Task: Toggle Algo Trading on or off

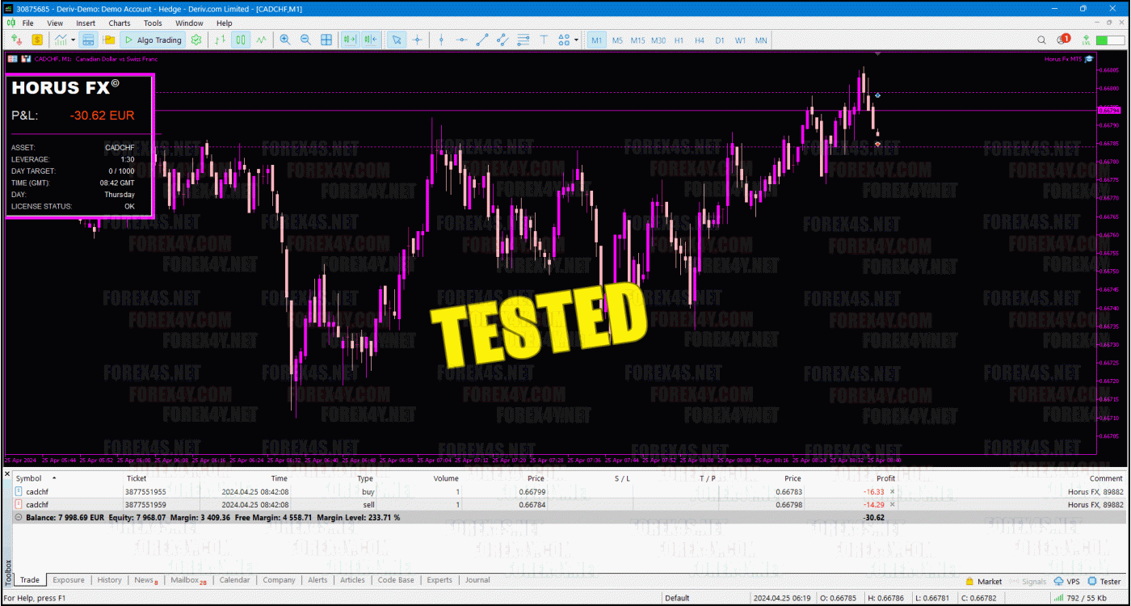Action: (x=153, y=40)
